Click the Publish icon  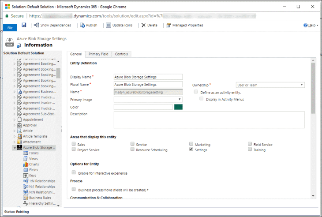[82, 25]
